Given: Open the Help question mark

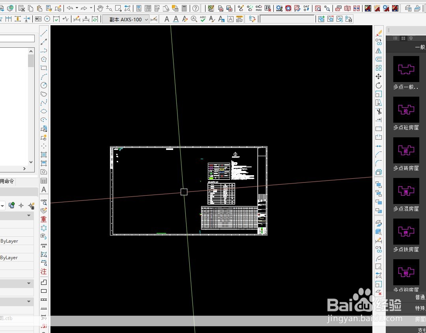Looking at the screenshot, I should pyautogui.click(x=196, y=8).
